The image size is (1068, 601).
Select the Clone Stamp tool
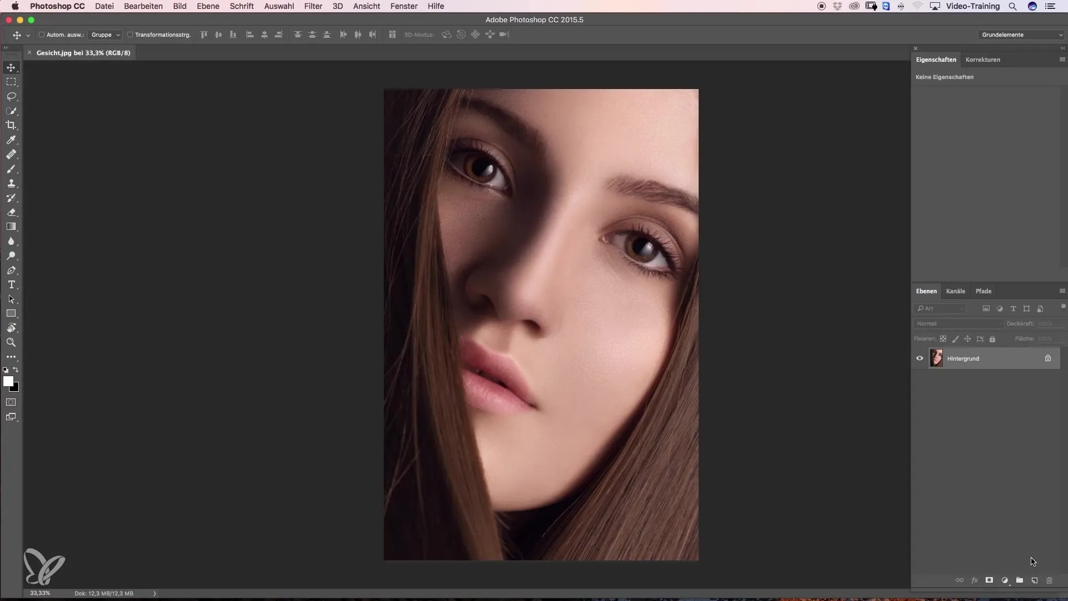[x=11, y=183]
